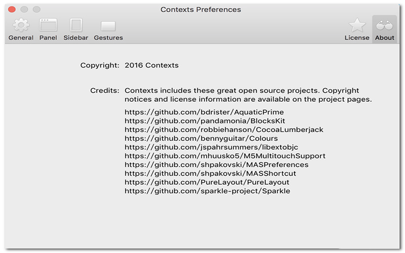Select the About glasses icon
Screen dimensions: 405x253
(x=385, y=25)
